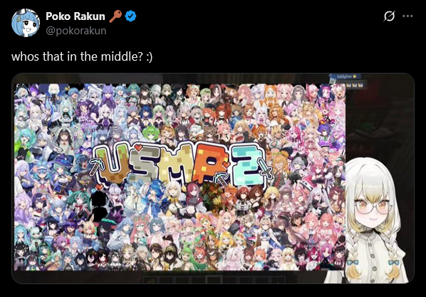Screen dimensions: 426x297
Task: Click the Poko Rakun display name
Action: (76, 16)
